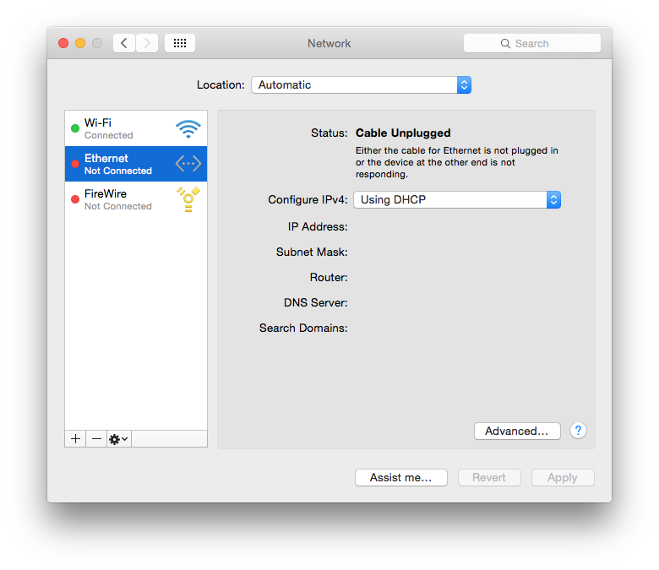Click the yellow FireWire icon

[x=188, y=199]
